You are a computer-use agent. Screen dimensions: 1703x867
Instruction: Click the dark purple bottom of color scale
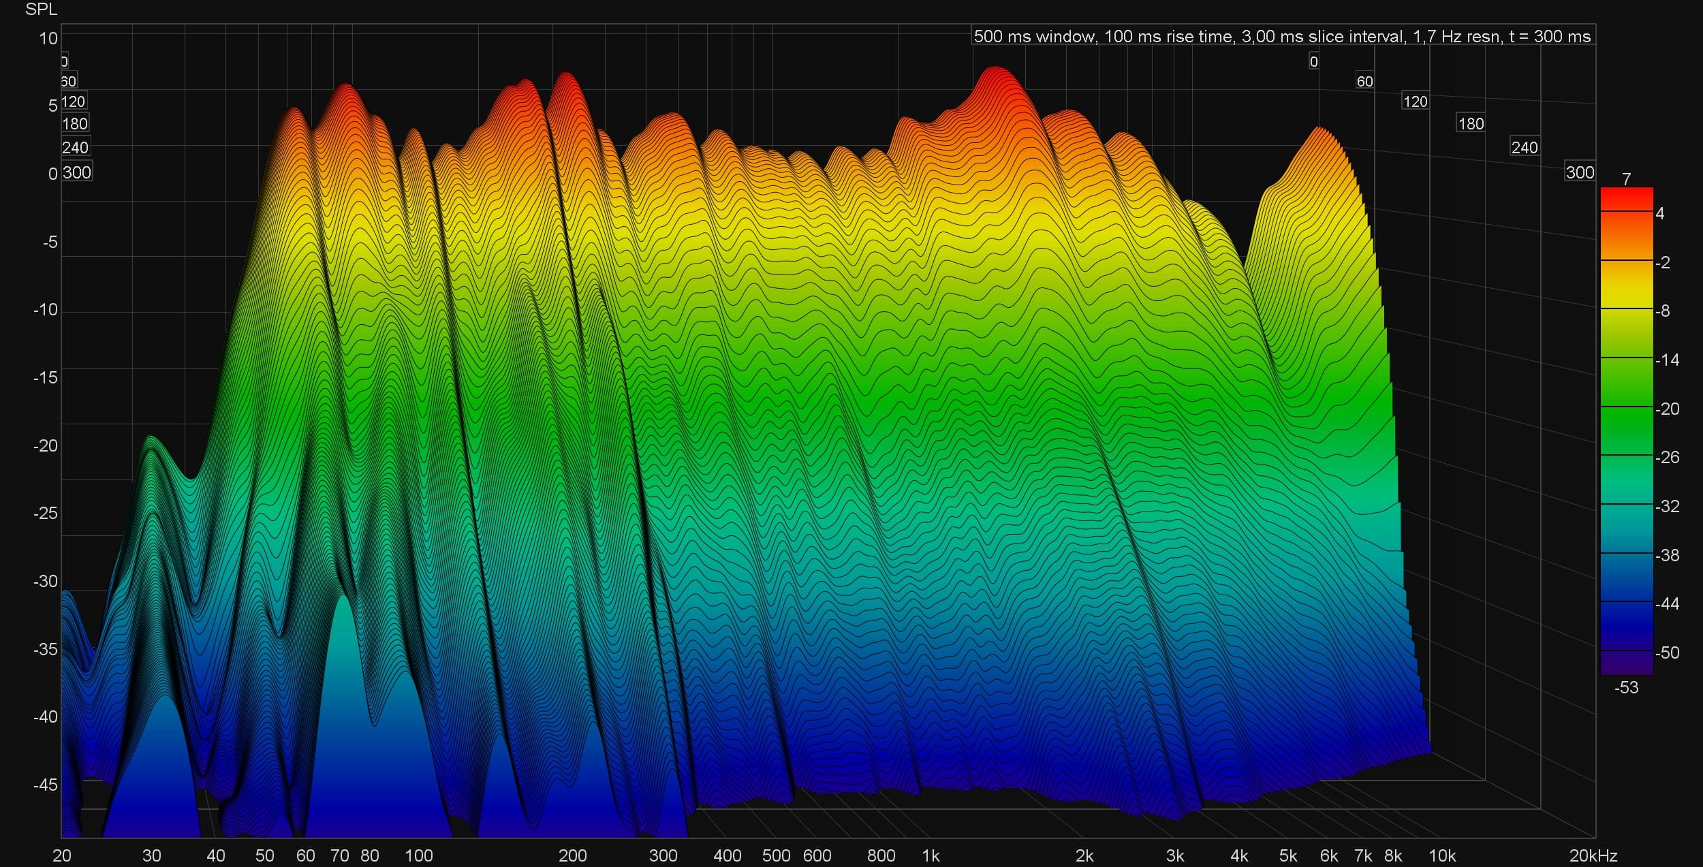(1626, 664)
